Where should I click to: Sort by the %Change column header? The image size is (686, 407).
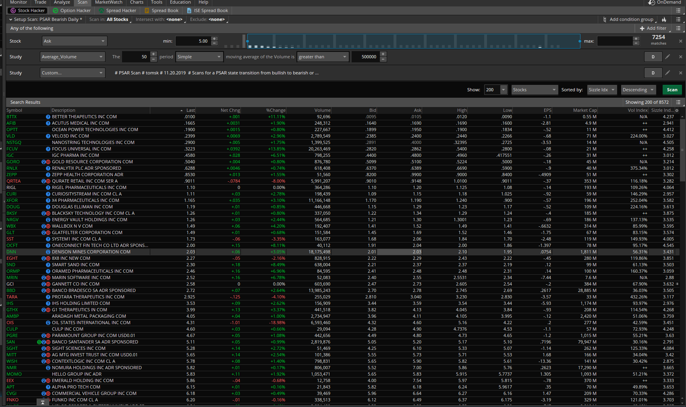click(x=276, y=110)
